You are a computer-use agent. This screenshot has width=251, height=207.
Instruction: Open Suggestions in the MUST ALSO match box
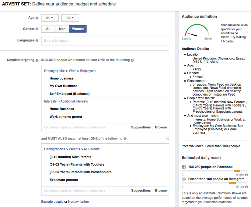(141, 190)
